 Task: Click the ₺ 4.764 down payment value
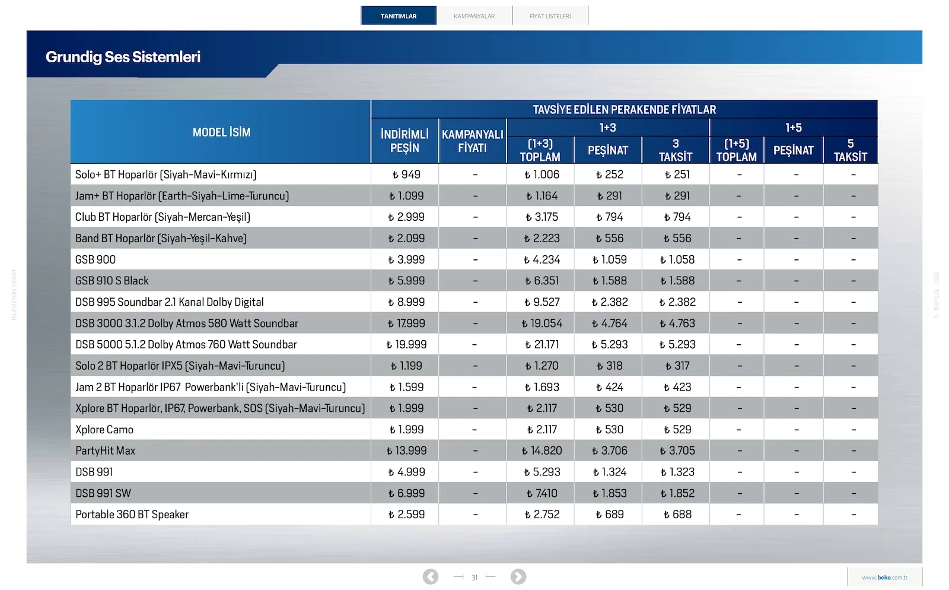609,323
